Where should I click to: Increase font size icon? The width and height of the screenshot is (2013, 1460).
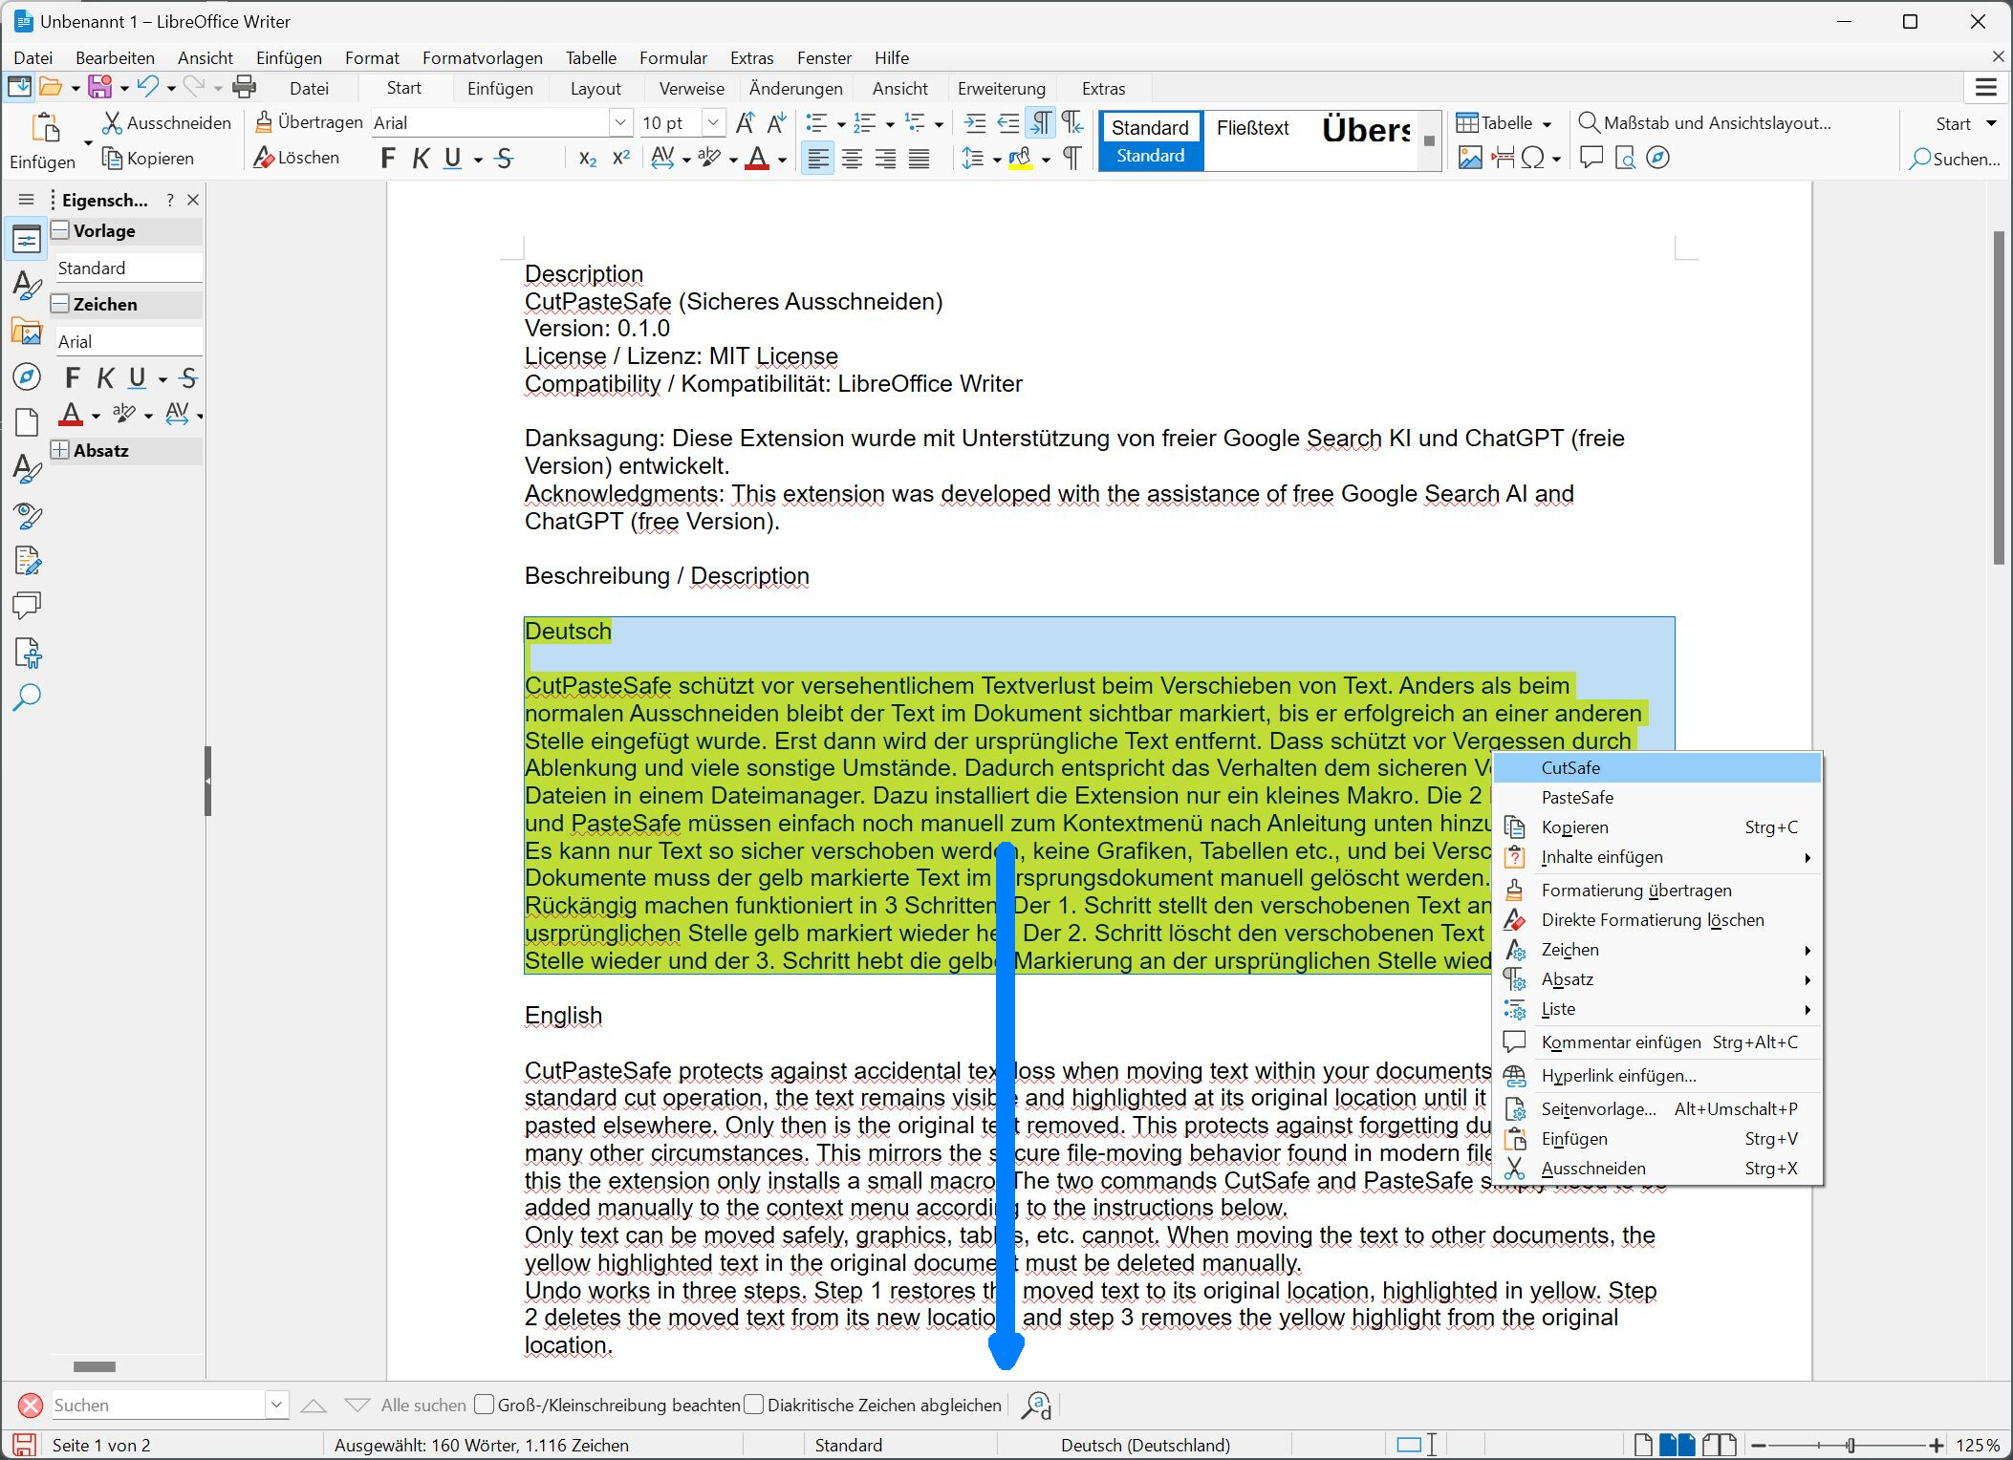point(746,122)
